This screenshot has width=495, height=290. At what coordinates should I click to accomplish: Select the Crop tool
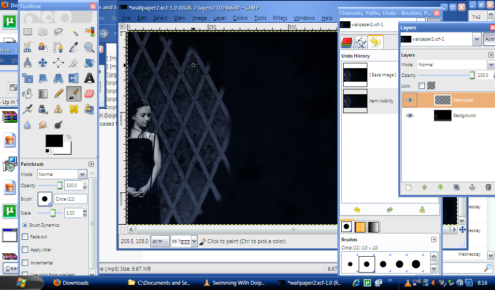pyautogui.click(x=74, y=63)
